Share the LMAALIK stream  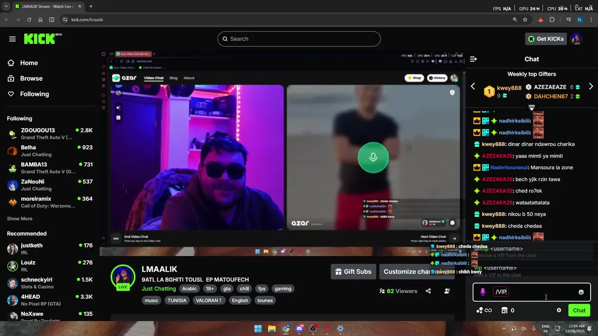pos(428,291)
